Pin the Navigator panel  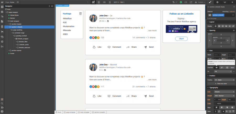pyautogui.click(x=52, y=6)
